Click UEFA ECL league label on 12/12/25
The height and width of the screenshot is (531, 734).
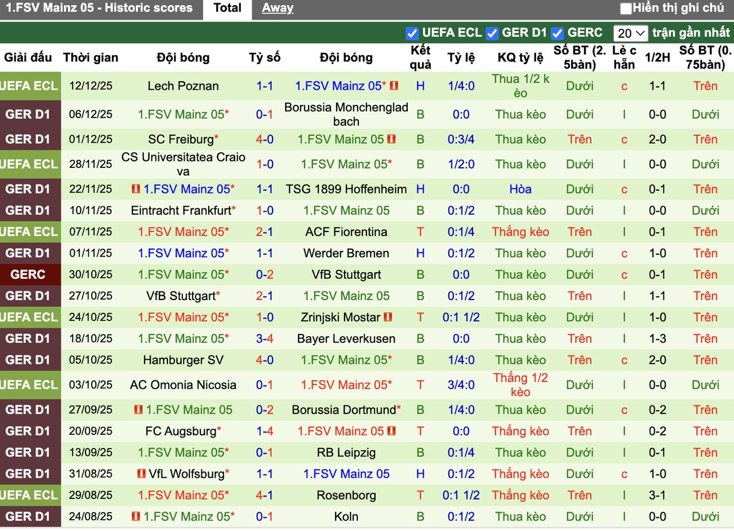30,86
